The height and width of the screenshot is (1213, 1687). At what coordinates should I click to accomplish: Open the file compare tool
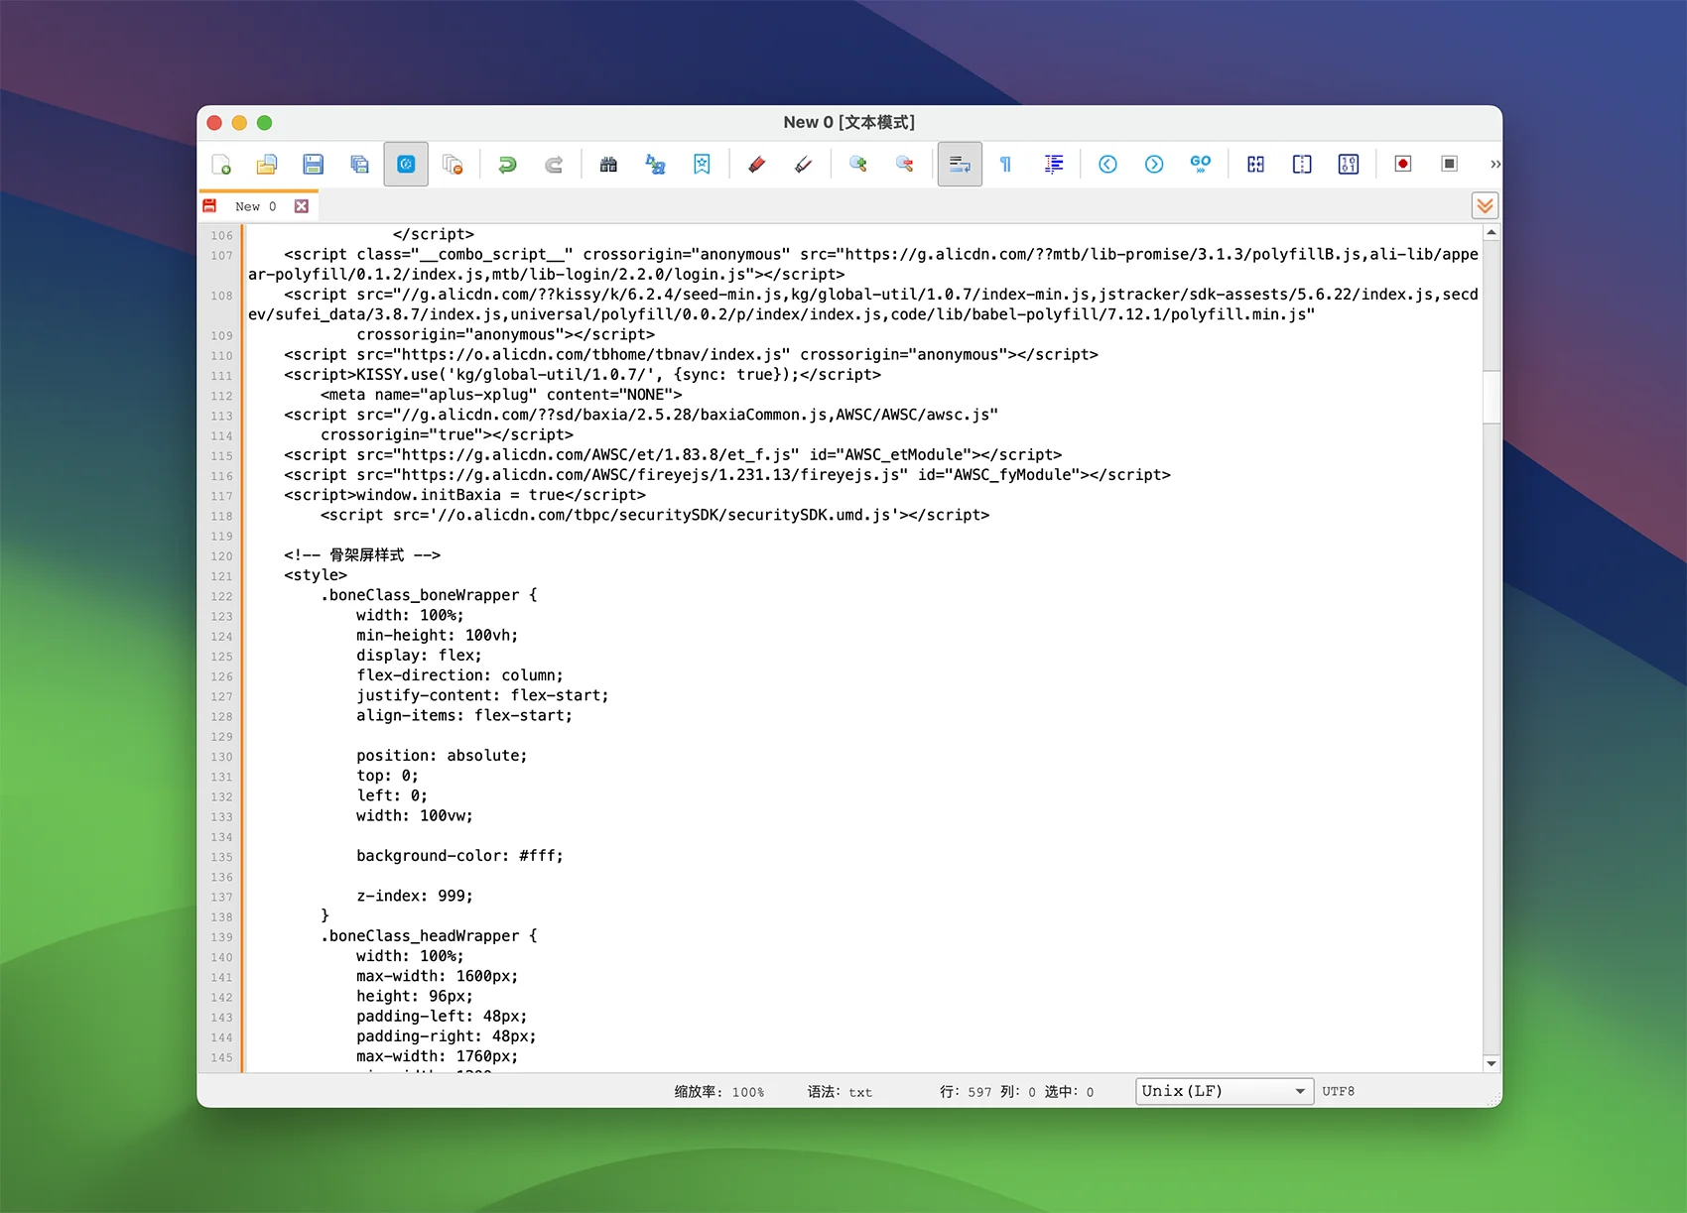click(x=1255, y=165)
